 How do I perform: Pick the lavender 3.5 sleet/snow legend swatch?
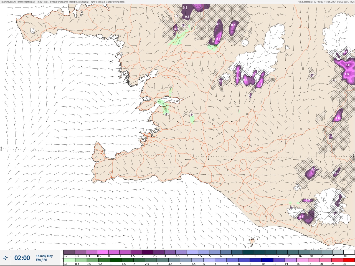pos(181,252)
